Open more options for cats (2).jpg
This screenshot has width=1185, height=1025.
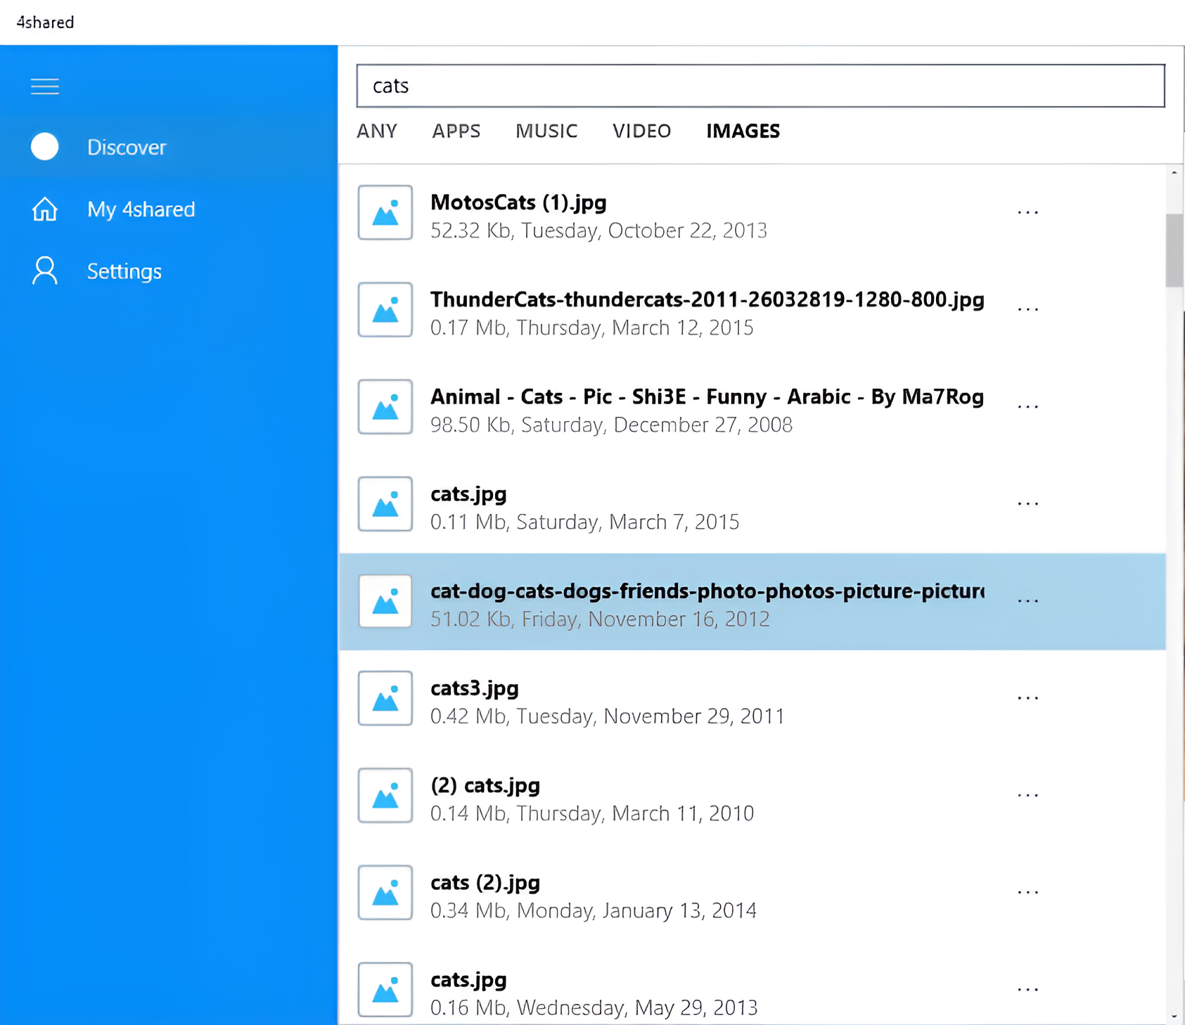click(1028, 891)
